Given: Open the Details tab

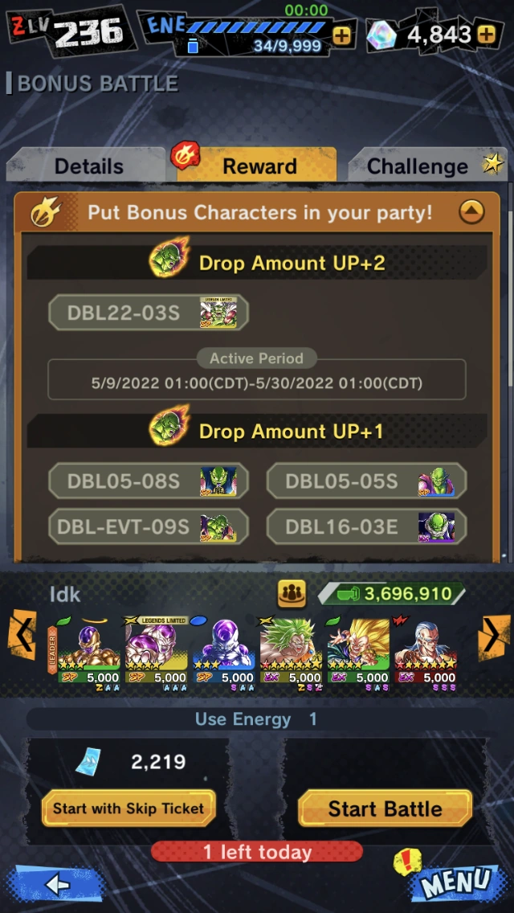Looking at the screenshot, I should [x=88, y=166].
